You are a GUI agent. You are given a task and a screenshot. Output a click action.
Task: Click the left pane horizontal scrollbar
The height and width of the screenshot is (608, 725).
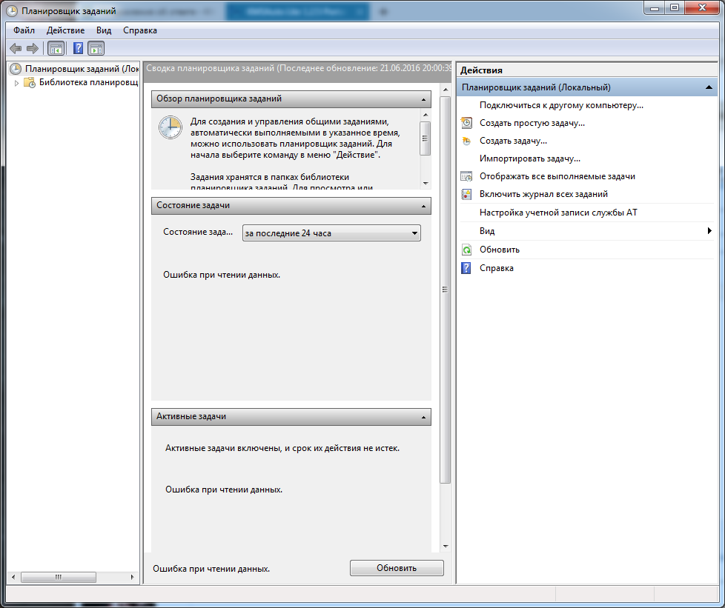coord(70,577)
